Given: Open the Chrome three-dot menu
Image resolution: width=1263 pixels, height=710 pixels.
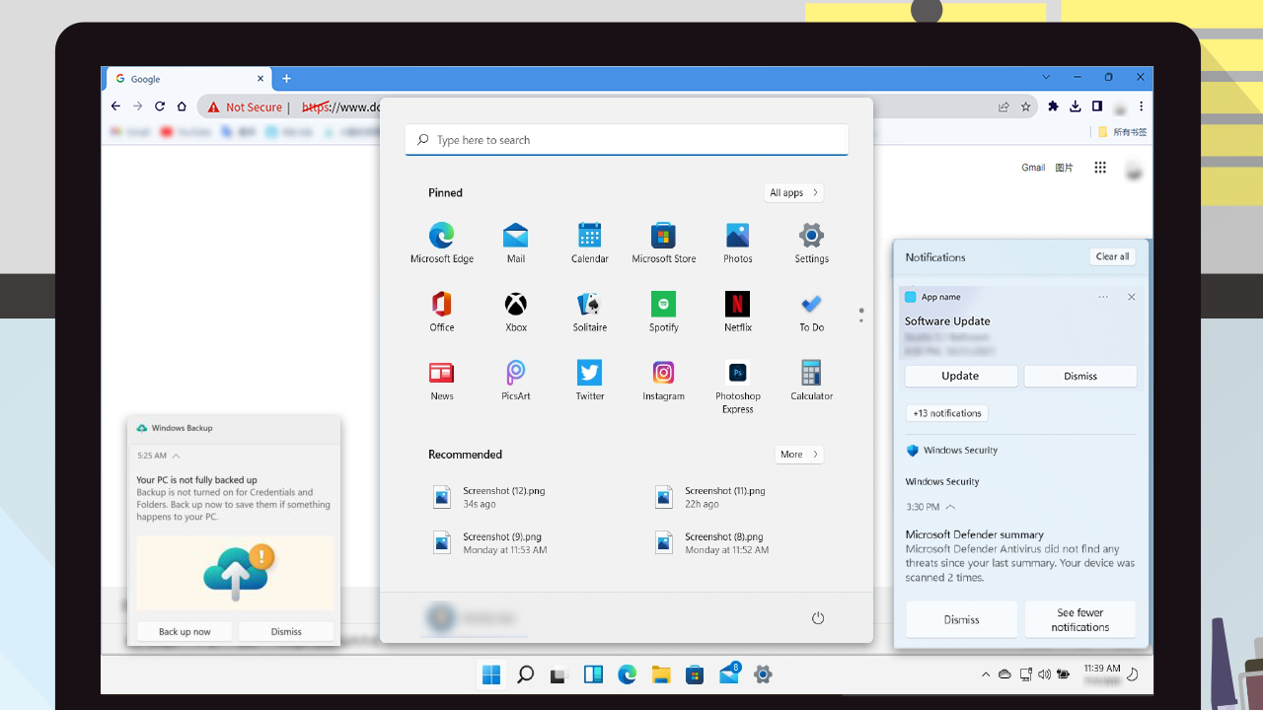Looking at the screenshot, I should 1142,106.
